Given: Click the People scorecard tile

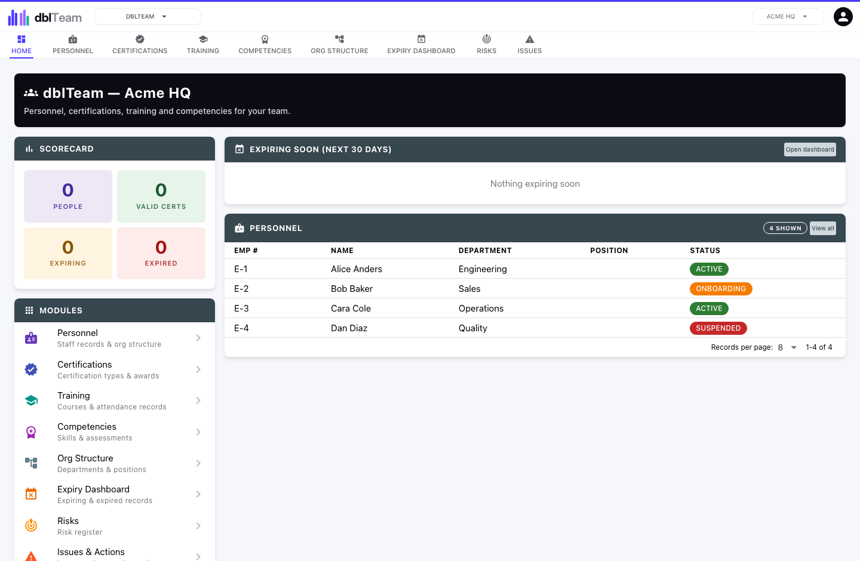Looking at the screenshot, I should point(68,196).
